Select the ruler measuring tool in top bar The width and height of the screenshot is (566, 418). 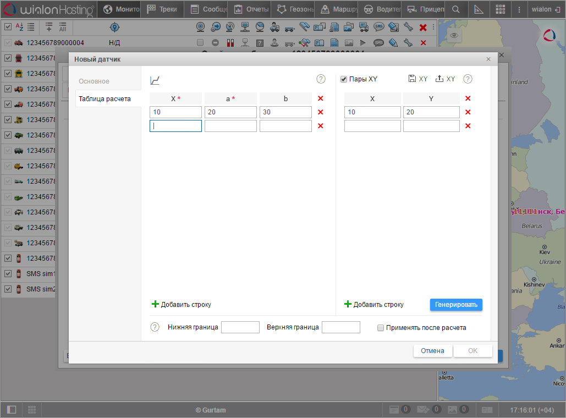478,9
